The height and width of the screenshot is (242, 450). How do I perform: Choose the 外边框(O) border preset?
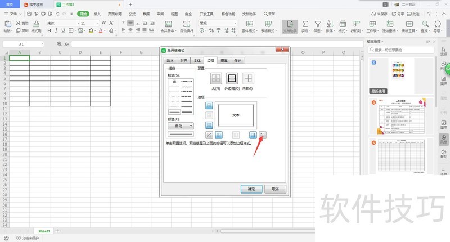pyautogui.click(x=232, y=78)
